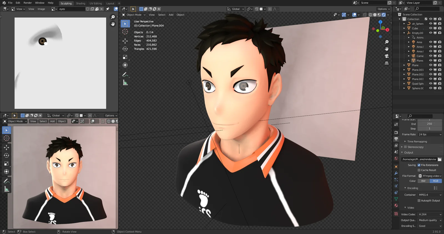
Task: Open the File menu
Action: (x=10, y=3)
